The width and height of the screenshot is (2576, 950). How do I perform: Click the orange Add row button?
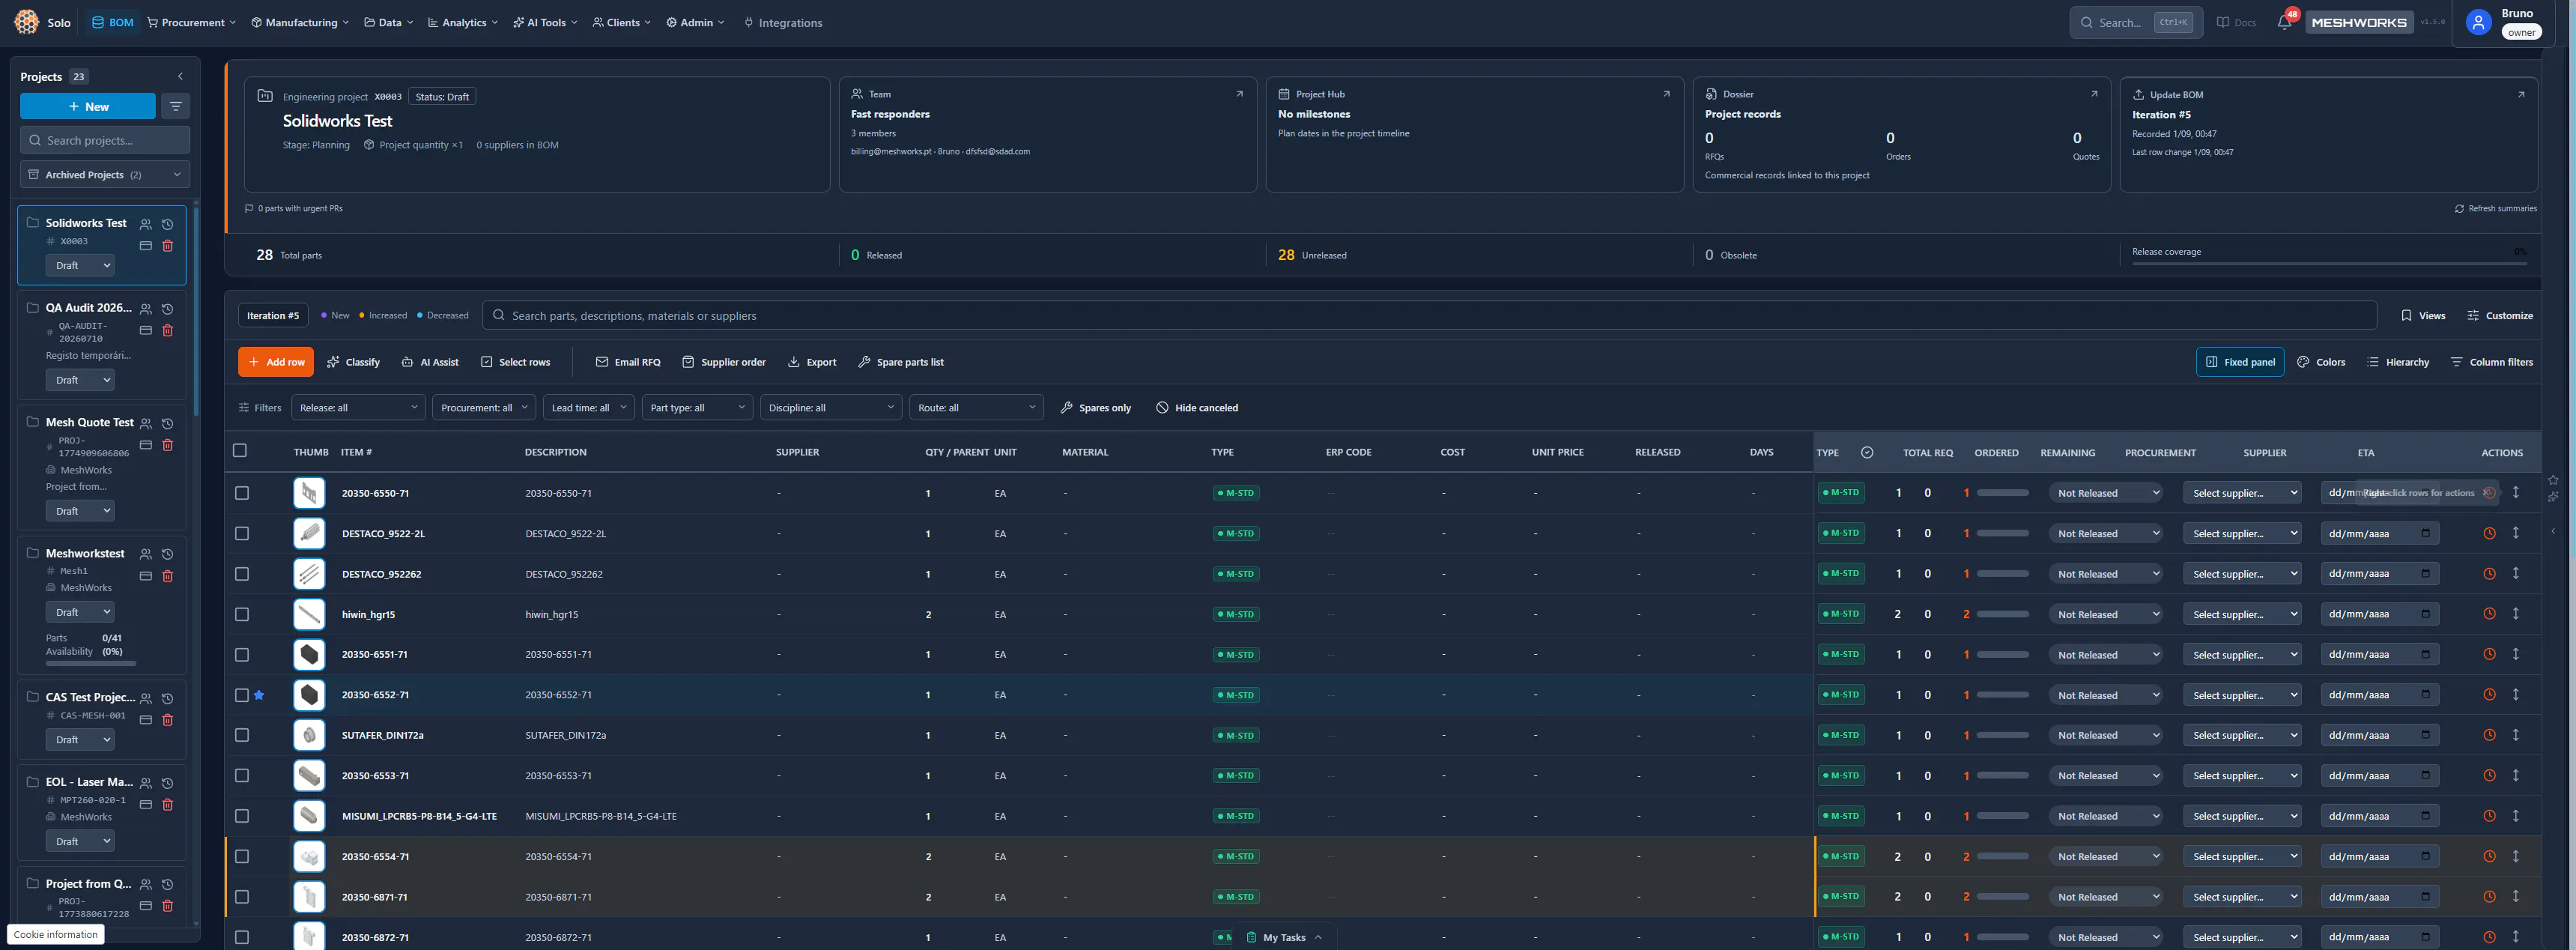click(276, 362)
